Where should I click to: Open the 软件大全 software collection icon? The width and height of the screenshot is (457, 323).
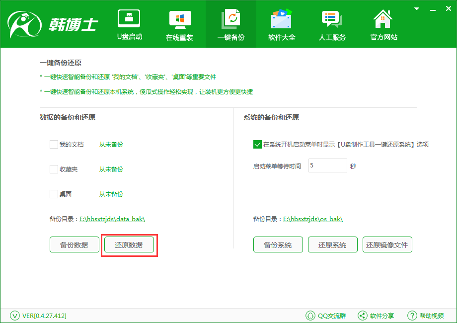[281, 19]
